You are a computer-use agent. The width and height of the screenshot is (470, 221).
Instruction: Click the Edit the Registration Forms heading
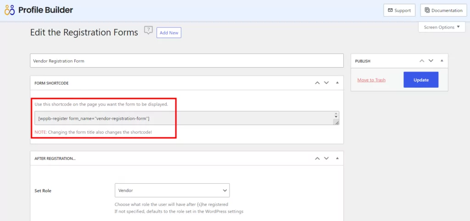pos(84,32)
